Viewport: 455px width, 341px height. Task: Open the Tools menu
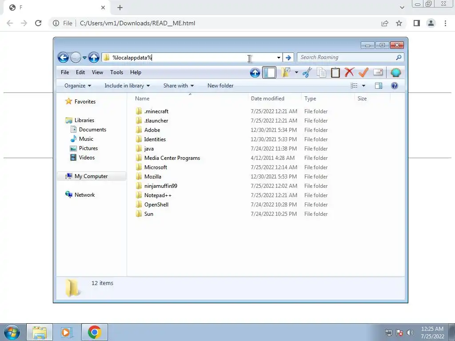point(117,72)
